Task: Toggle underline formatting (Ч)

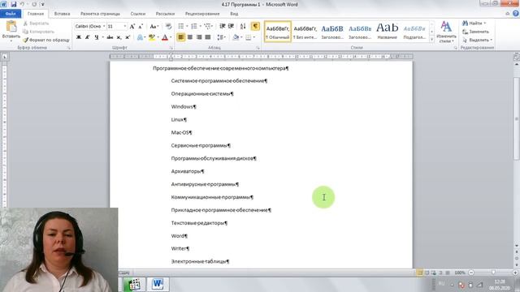Action: 96,37
